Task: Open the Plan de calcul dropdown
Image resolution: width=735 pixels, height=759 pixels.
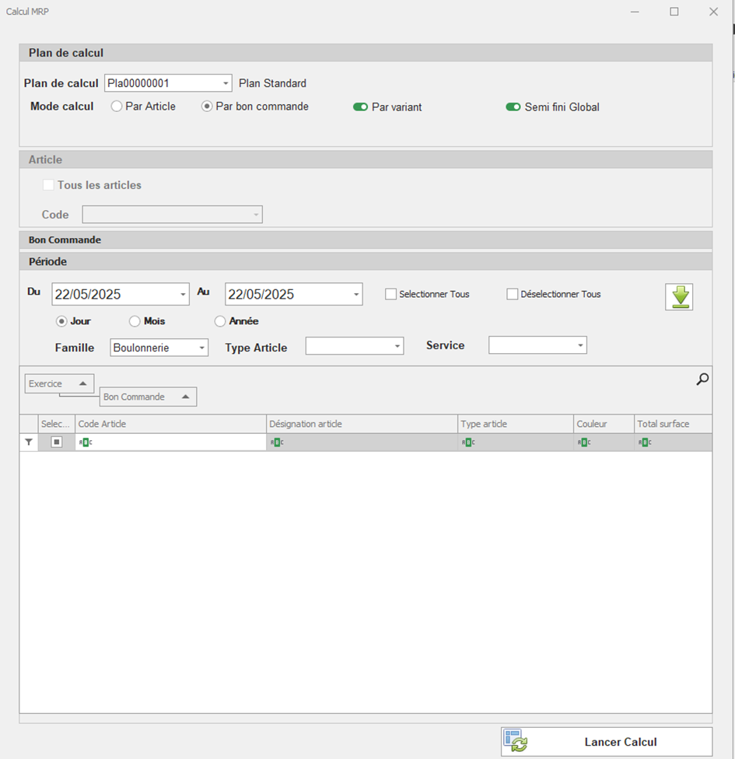Action: pyautogui.click(x=226, y=83)
